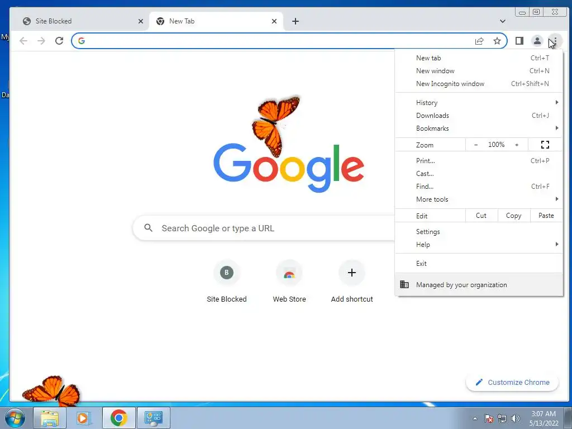The height and width of the screenshot is (429, 572).
Task: Decrease zoom with minus button
Action: (476, 145)
